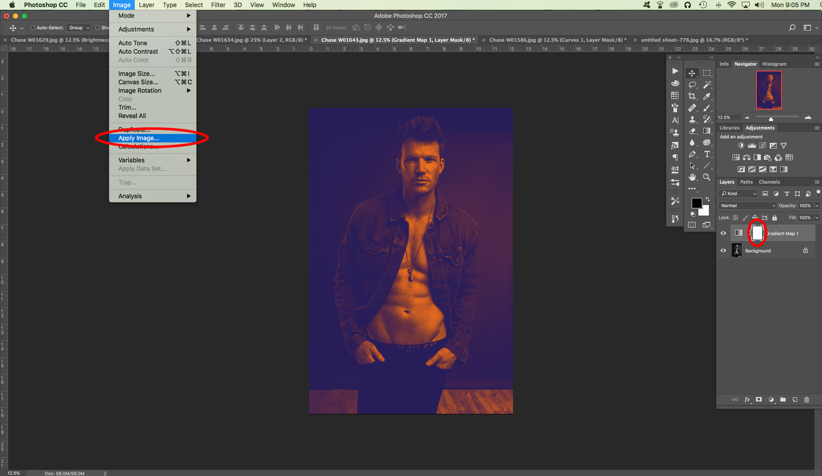Open the Kind filter dropdown in Layers panel
This screenshot has width=822, height=476.
pyautogui.click(x=738, y=194)
